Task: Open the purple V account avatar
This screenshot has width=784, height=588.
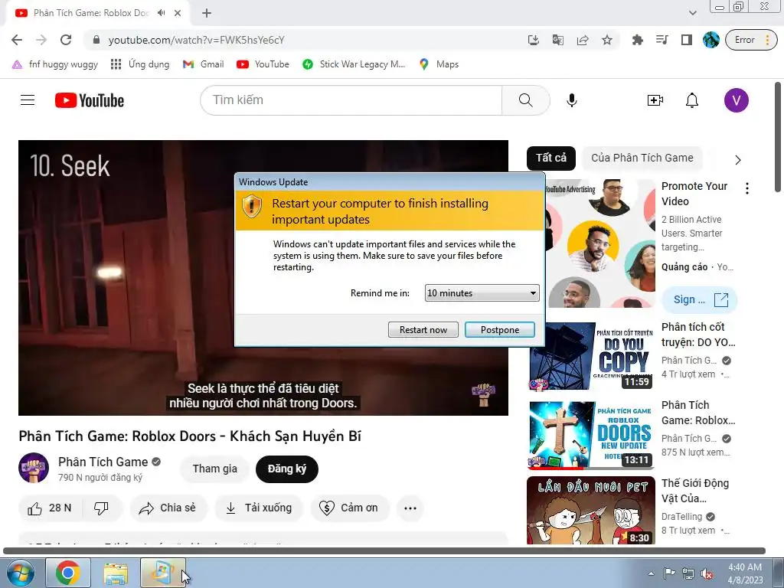Action: point(736,100)
